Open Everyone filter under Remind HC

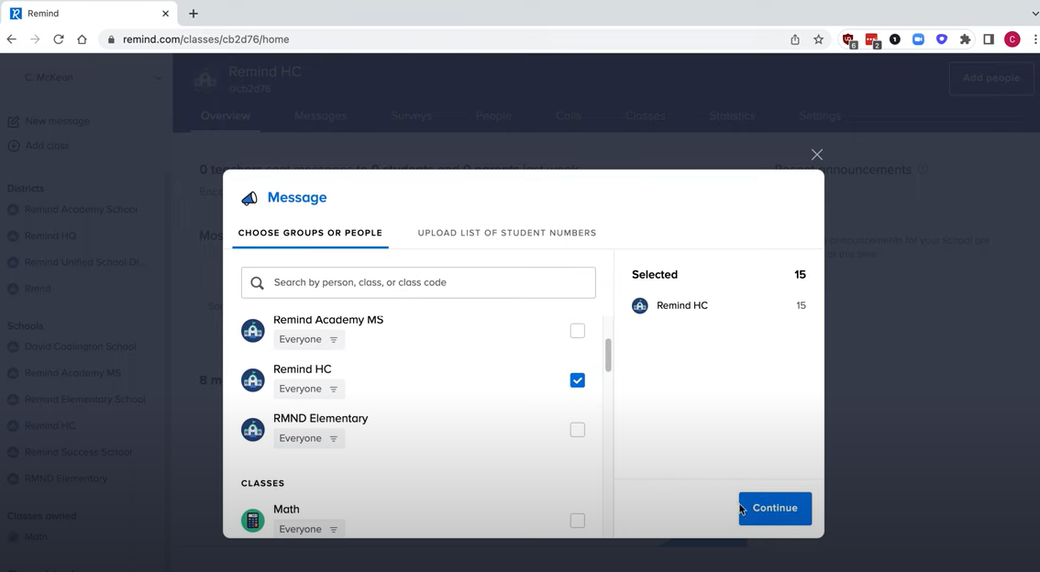point(308,389)
